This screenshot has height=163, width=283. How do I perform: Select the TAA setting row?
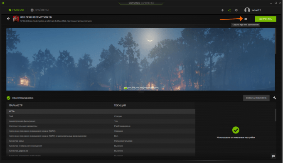pos(101,116)
